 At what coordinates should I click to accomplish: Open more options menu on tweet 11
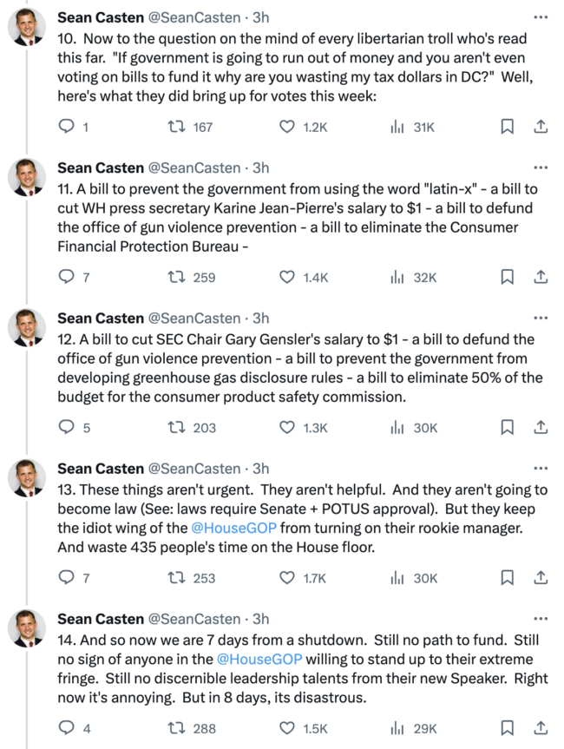(x=541, y=168)
